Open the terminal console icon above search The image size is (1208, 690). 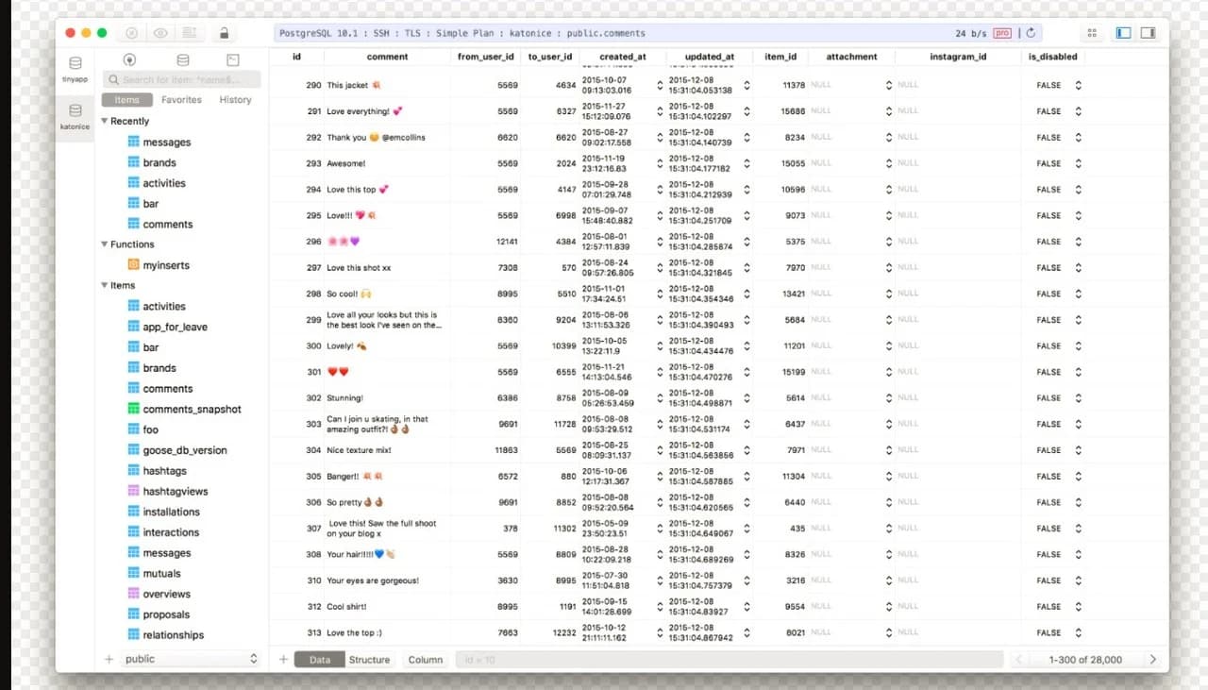coord(233,59)
